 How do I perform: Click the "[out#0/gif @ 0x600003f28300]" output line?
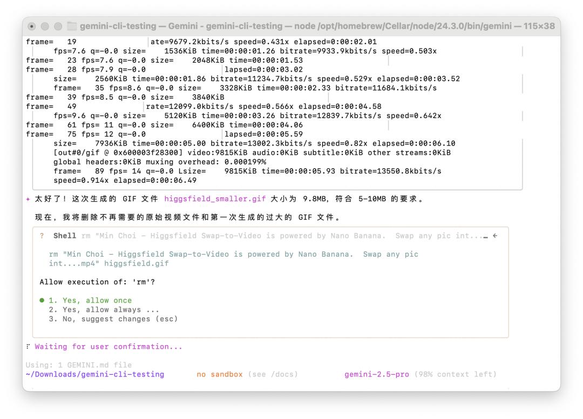tap(252, 153)
